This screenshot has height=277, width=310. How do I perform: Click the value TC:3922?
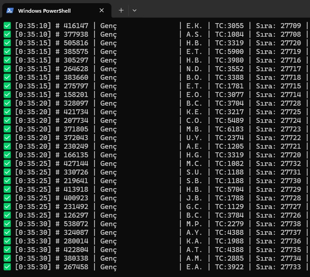(x=230, y=267)
